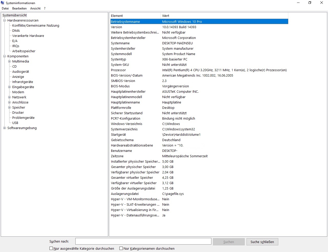Image resolution: width=328 pixels, height=252 pixels.
Task: Expand the Softwareumgebung tree node
Action: (4, 128)
